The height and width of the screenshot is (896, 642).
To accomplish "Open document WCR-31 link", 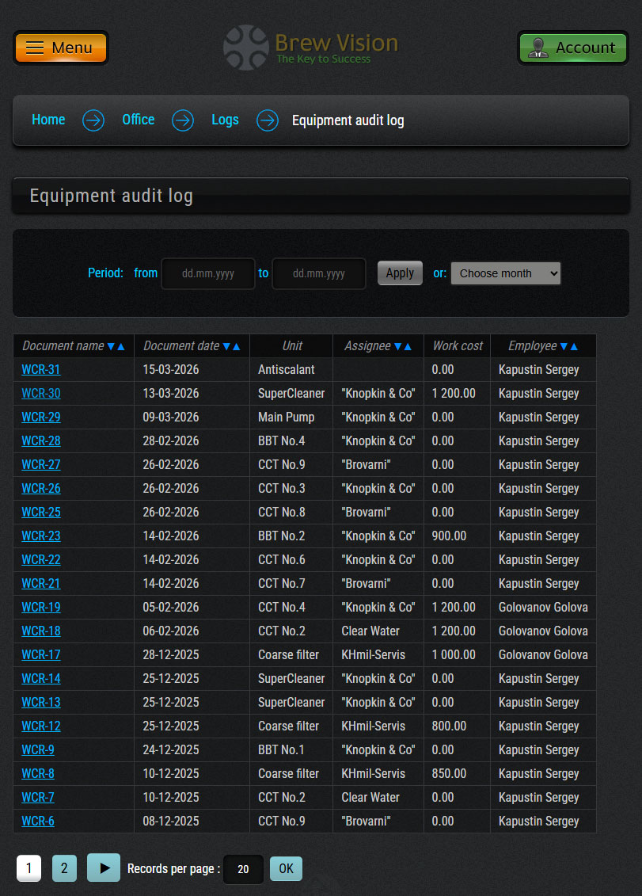I will click(x=40, y=370).
